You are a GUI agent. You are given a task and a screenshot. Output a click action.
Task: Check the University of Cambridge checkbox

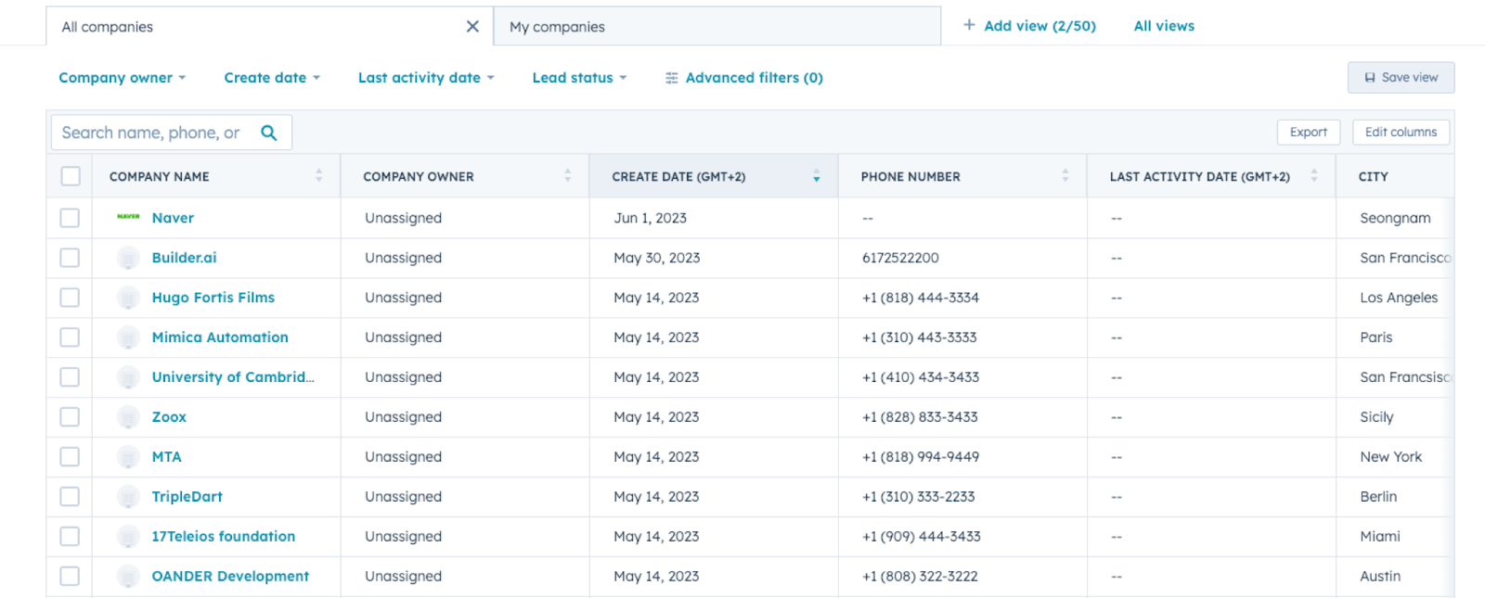tap(70, 377)
